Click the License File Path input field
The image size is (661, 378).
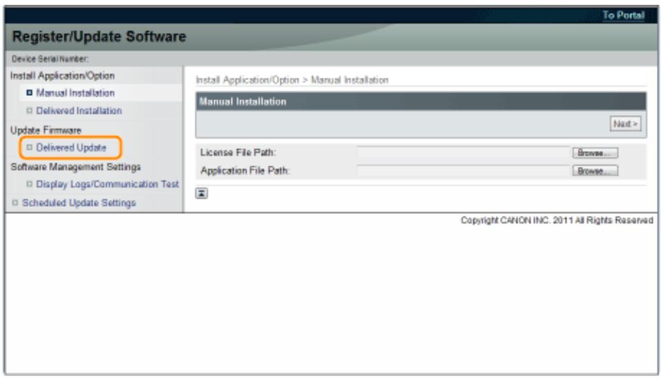click(463, 152)
